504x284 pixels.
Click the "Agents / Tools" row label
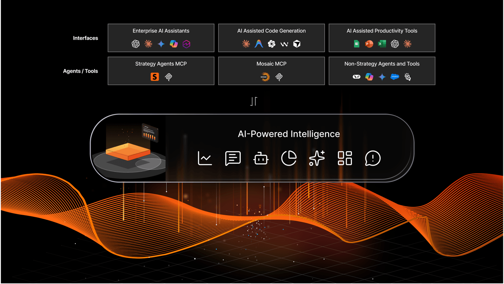click(80, 71)
